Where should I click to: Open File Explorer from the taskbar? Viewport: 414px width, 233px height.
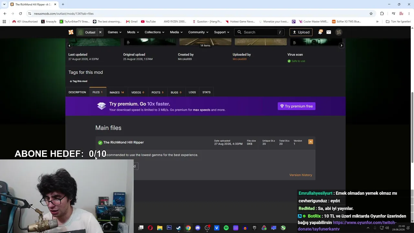(159, 228)
